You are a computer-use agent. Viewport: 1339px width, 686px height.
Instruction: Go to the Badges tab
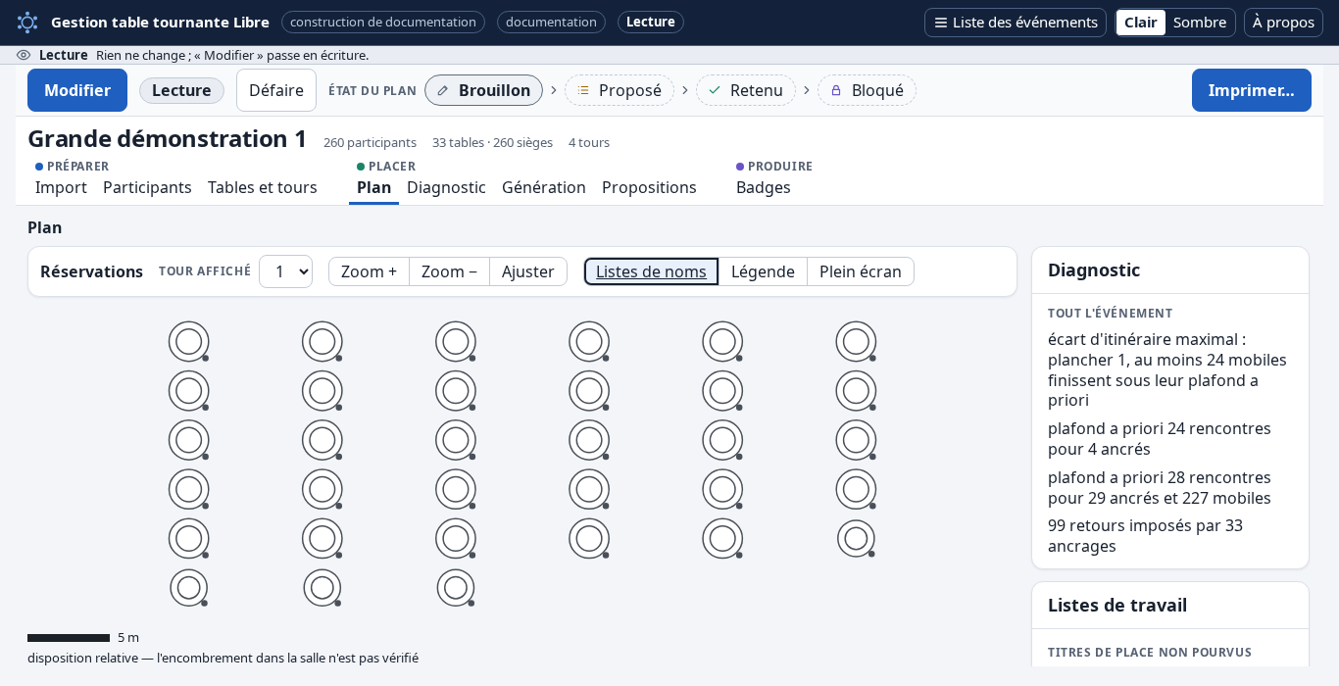click(764, 187)
